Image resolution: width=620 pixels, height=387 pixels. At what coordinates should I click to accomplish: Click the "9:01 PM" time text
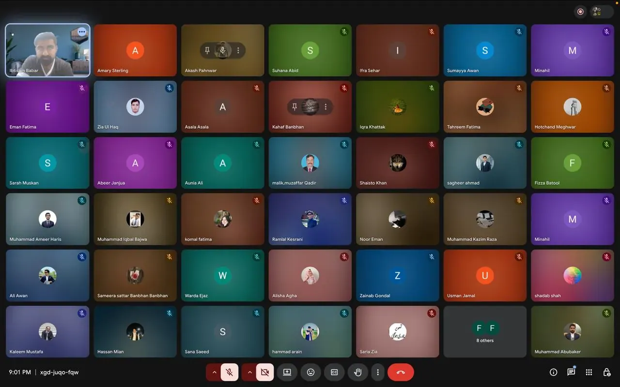[x=20, y=372]
